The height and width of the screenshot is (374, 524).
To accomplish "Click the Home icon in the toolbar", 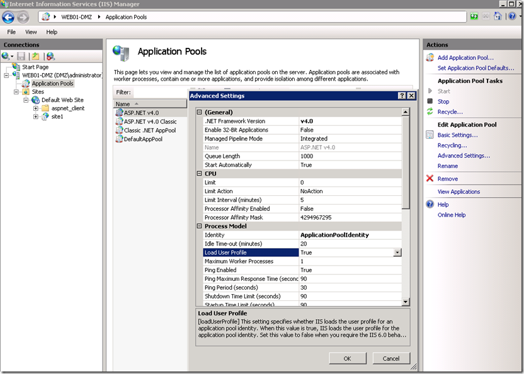I will (498, 16).
